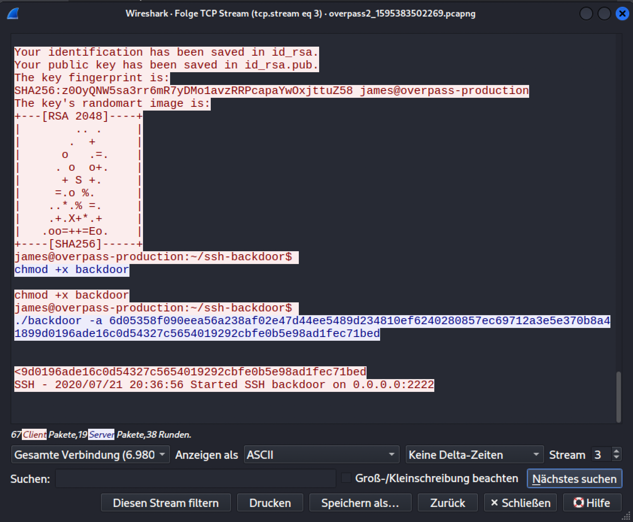
Task: Click the '<9d0196ade16c0d...' hash echo line
Action: point(190,372)
